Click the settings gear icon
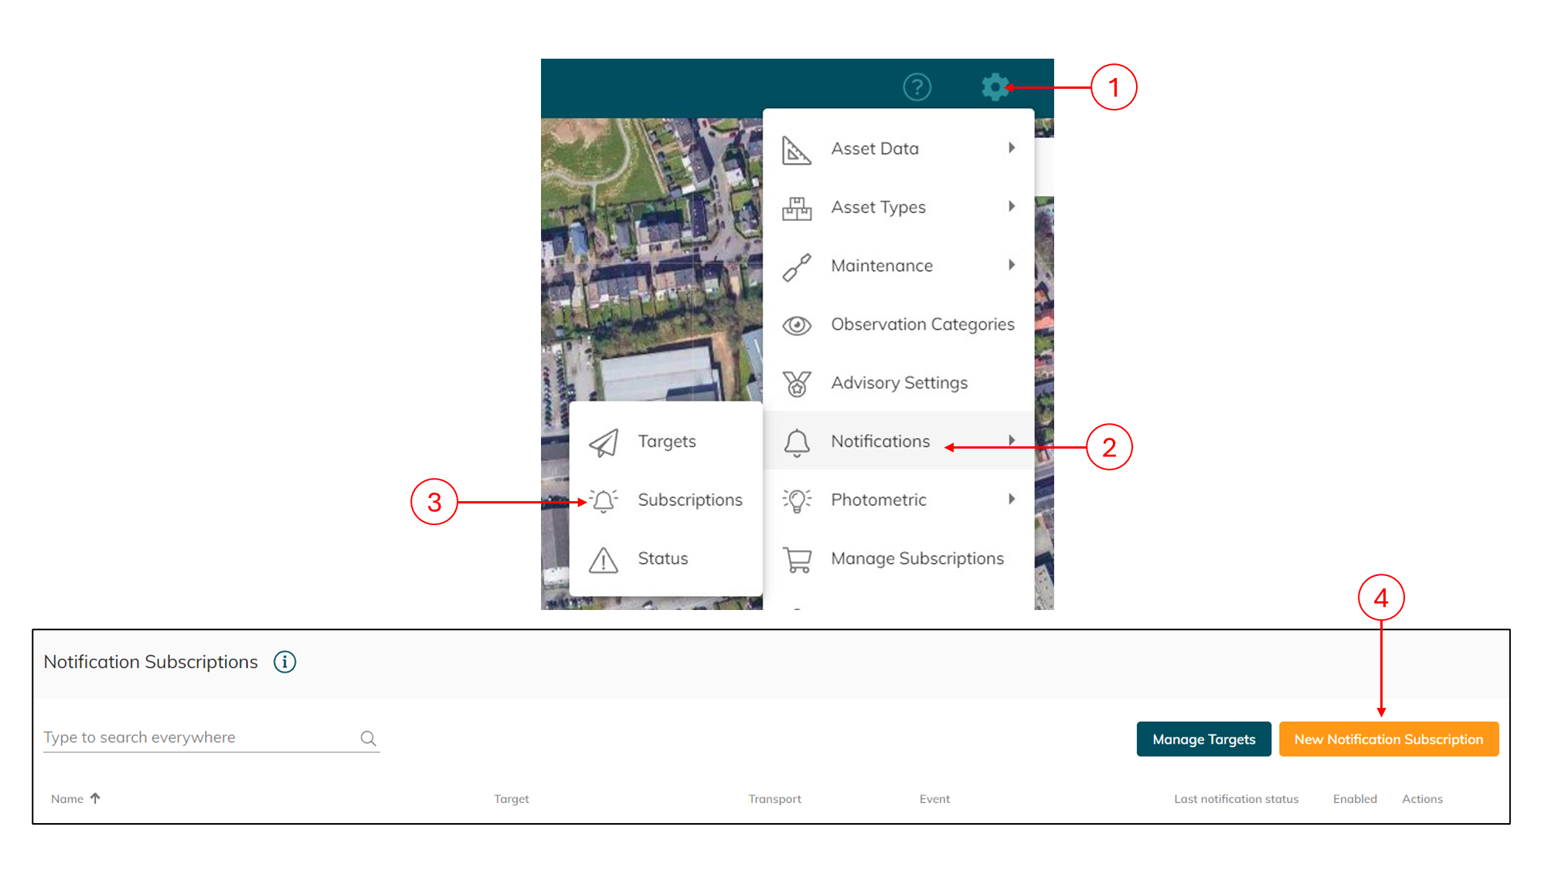The width and height of the screenshot is (1548, 871). 994,86
